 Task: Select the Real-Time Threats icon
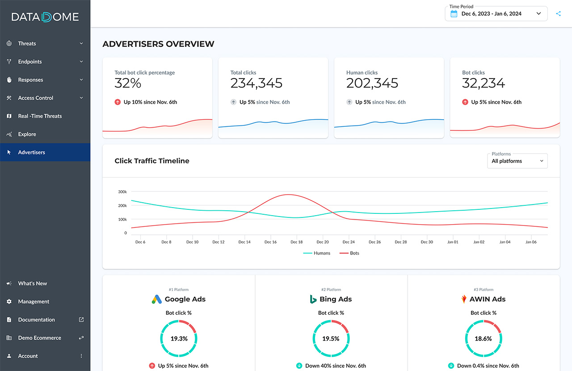(x=10, y=116)
